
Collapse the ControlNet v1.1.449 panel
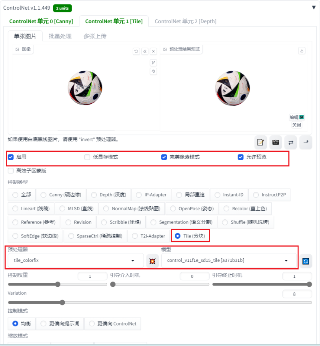pos(314,8)
